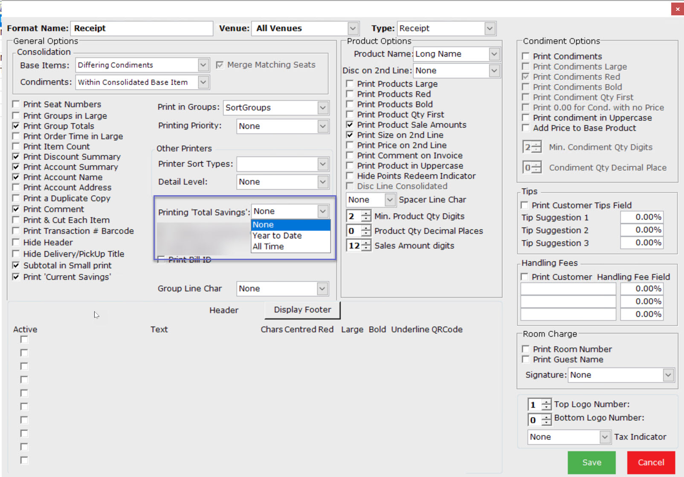684x477 pixels.
Task: Click the Cancel button
Action: click(651, 463)
